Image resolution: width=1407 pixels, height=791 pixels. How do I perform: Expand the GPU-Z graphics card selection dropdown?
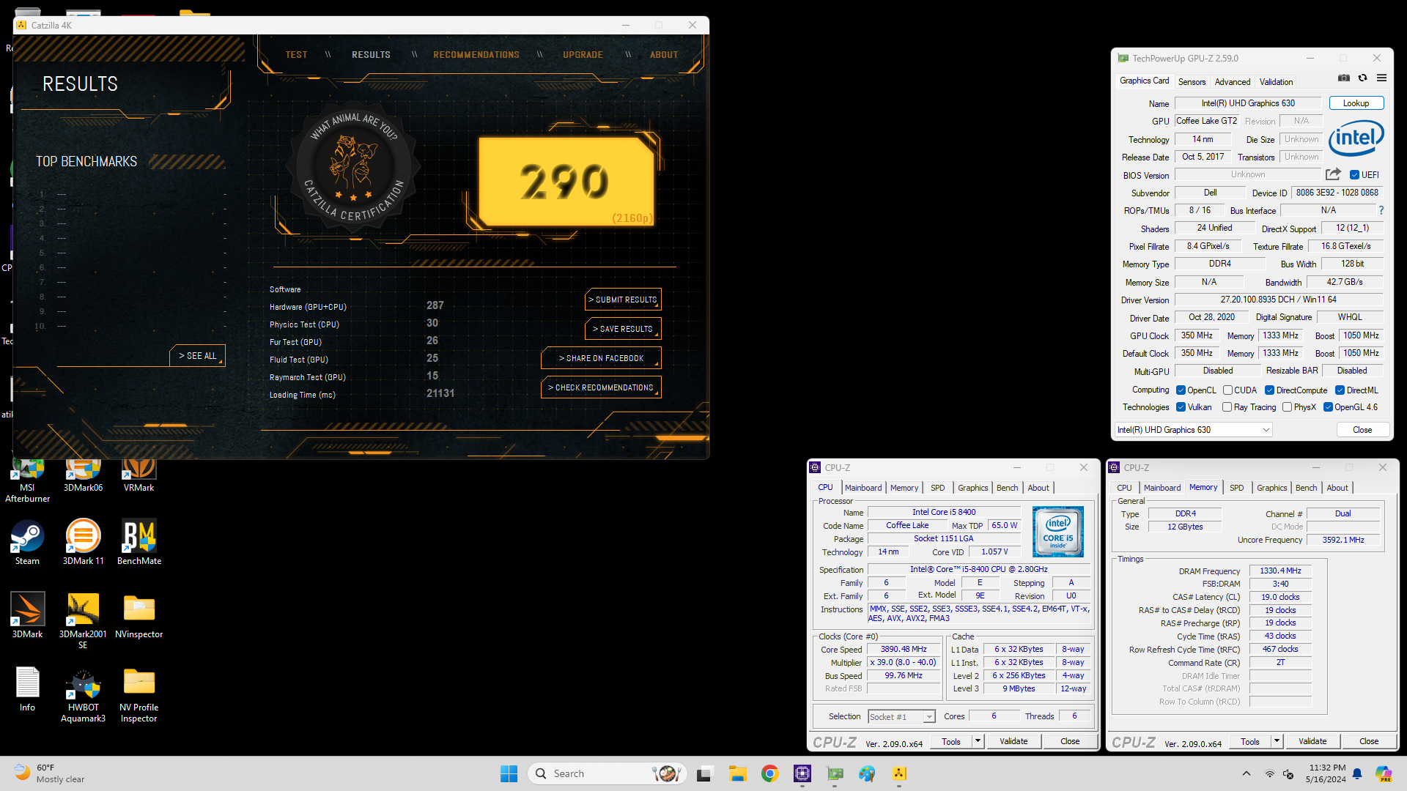click(x=1193, y=430)
